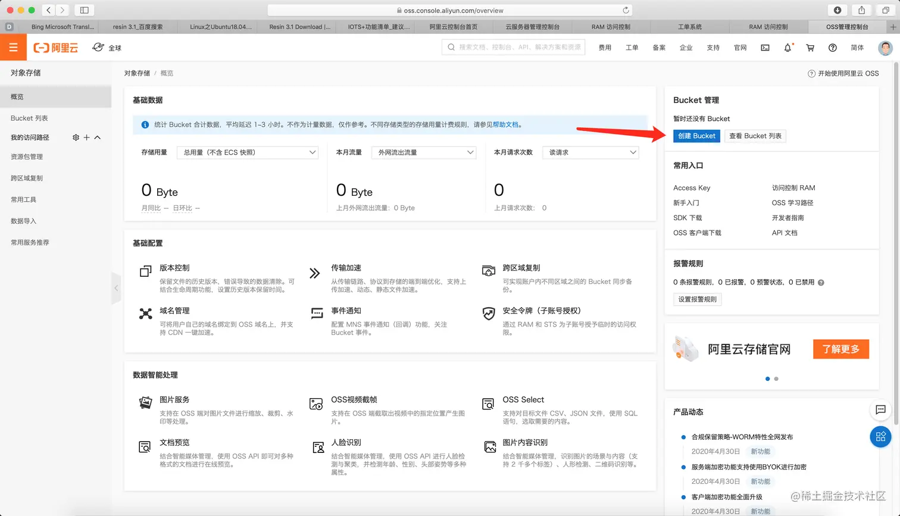Click the 对象存储 breadcrumb
Viewport: 900px width, 516px height.
coord(137,73)
